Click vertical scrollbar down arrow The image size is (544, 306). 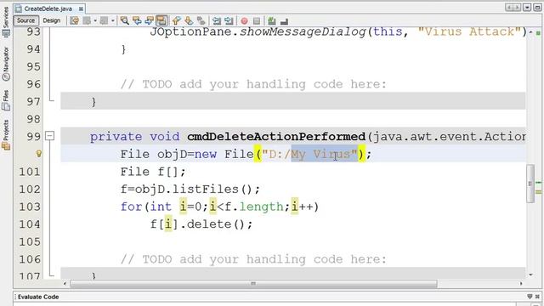click(x=530, y=275)
